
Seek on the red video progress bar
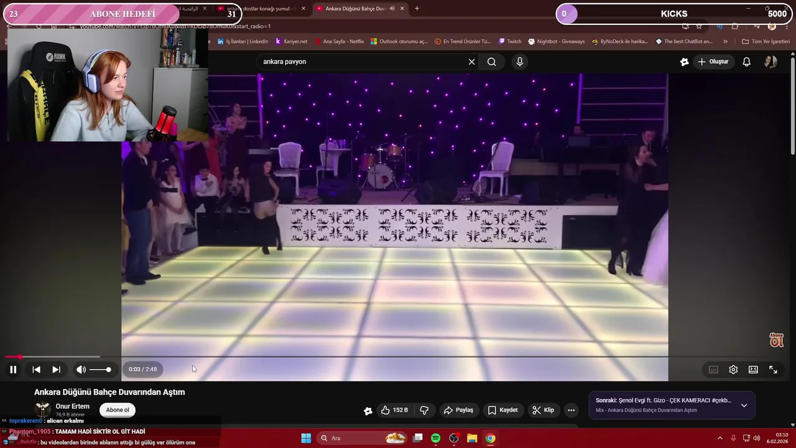[x=398, y=357]
